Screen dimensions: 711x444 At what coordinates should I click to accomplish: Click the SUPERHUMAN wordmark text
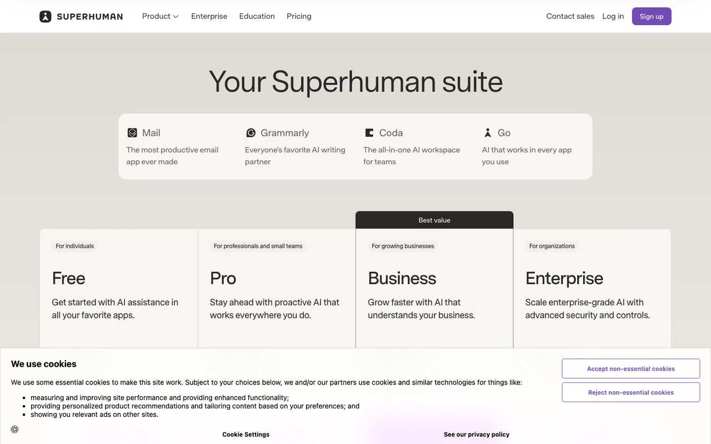(89, 17)
